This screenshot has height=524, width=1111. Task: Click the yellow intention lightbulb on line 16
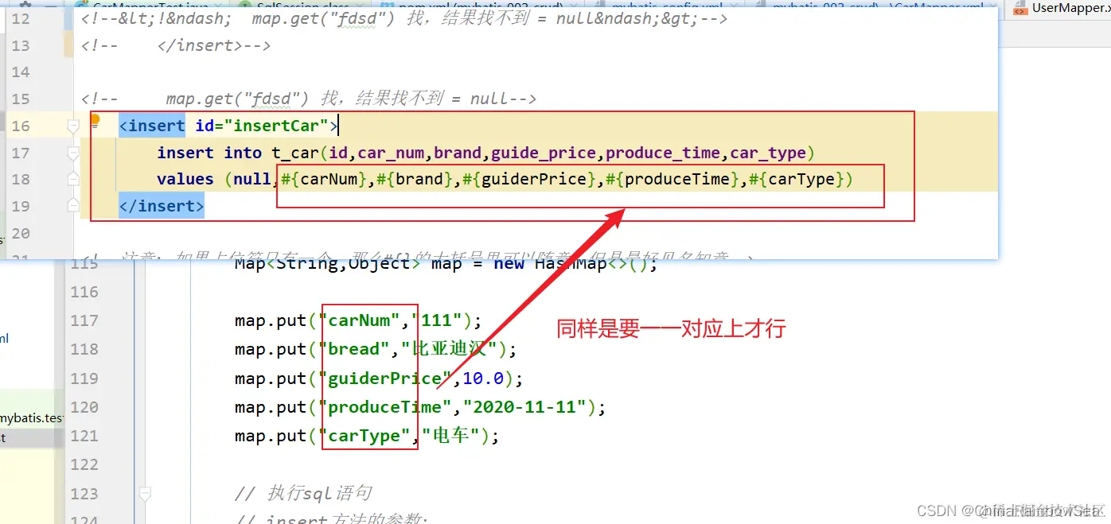96,121
